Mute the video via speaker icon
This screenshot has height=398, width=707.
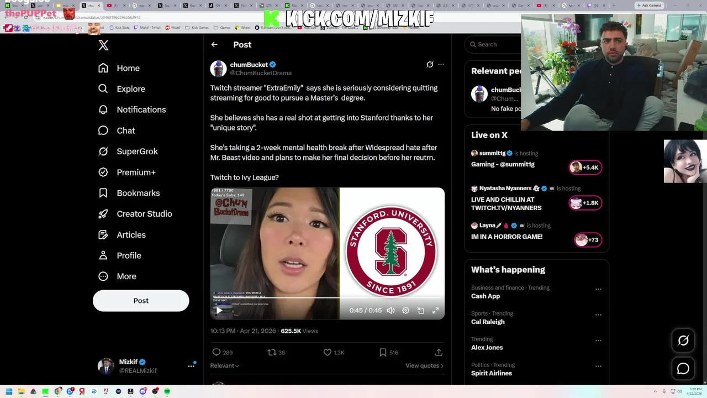[x=391, y=311]
